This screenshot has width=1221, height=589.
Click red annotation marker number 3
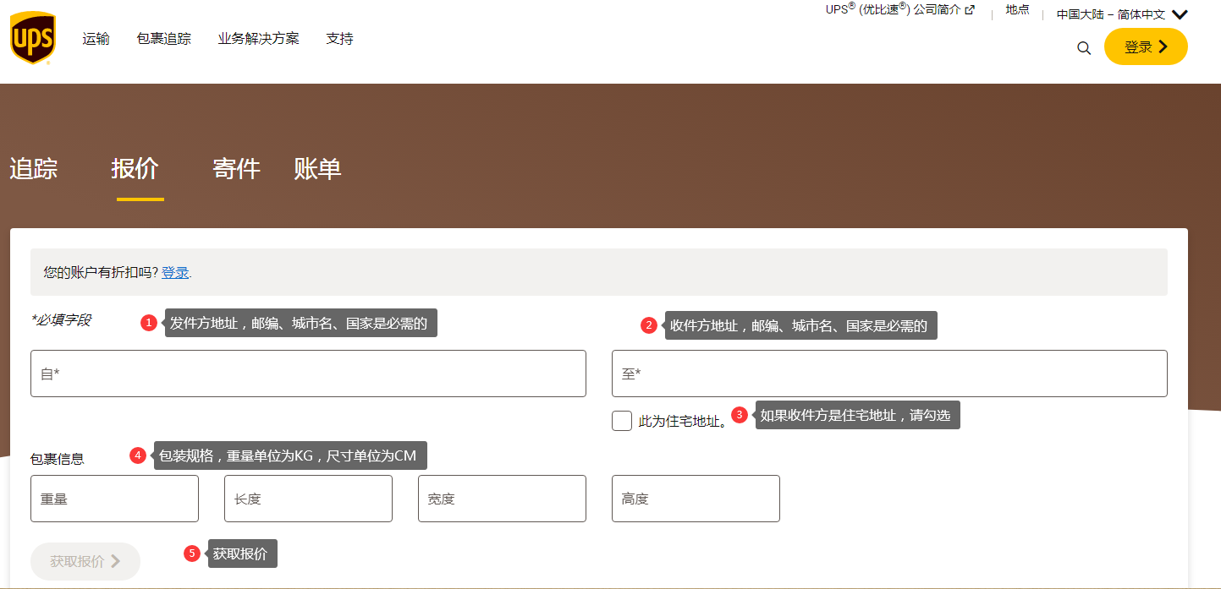pyautogui.click(x=740, y=415)
